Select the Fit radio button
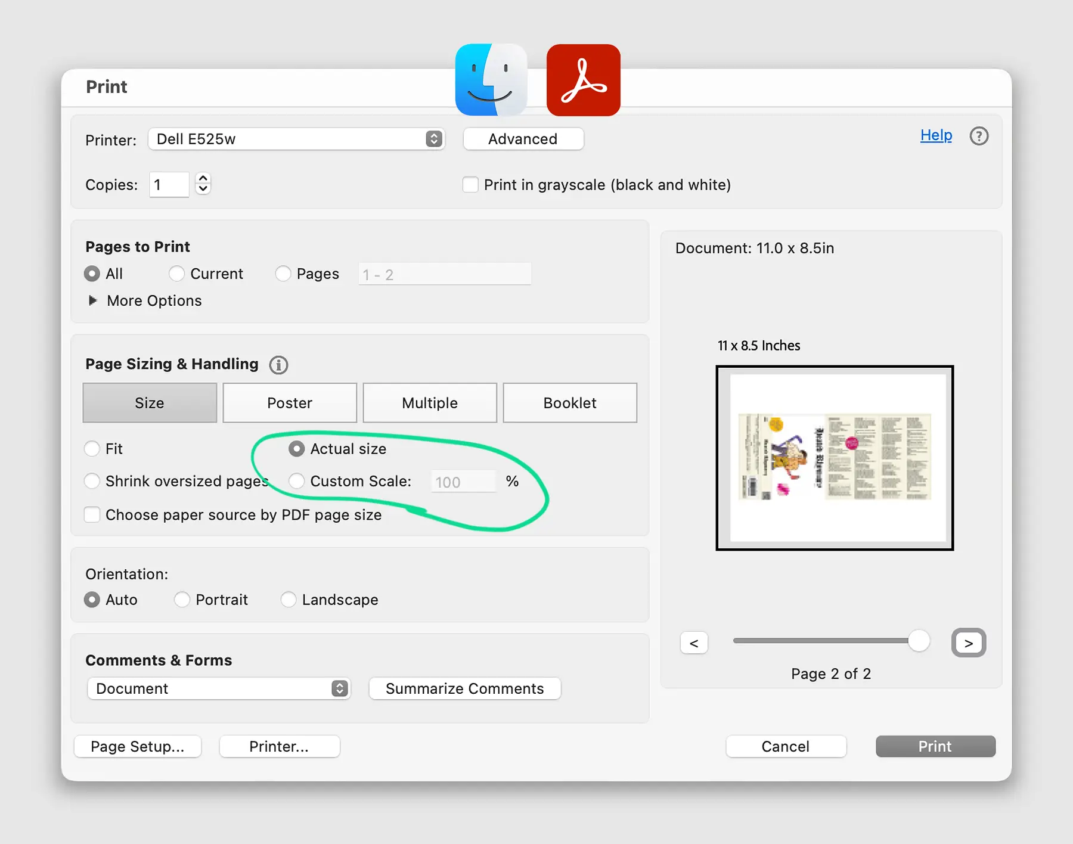 92,448
